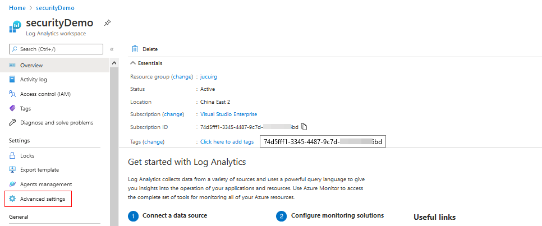Click the step 1 circle for Connect a data source

click(x=133, y=216)
